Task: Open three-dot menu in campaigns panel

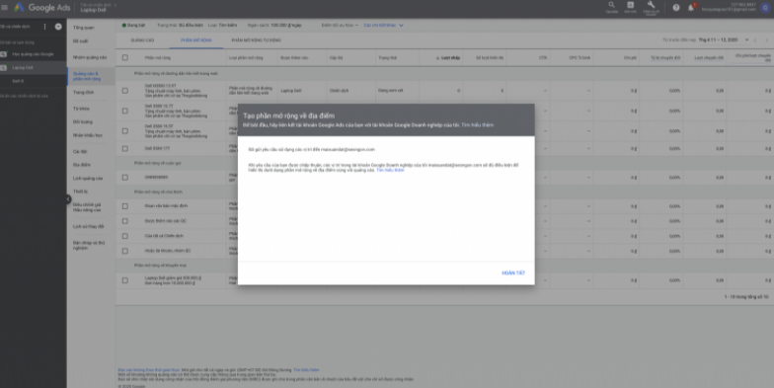Action: point(45,27)
